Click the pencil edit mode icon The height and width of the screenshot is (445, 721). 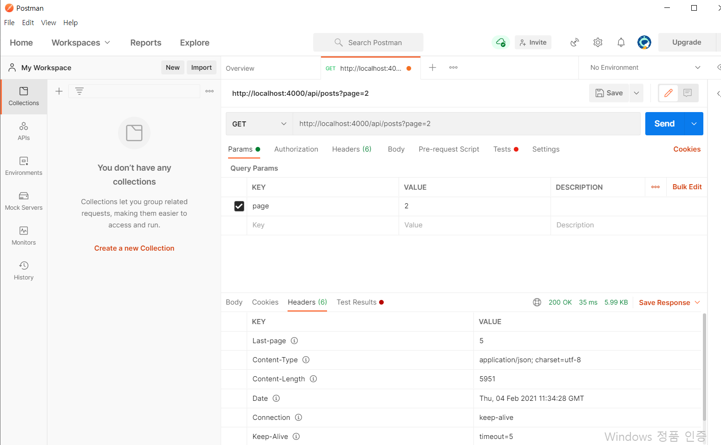coord(669,93)
